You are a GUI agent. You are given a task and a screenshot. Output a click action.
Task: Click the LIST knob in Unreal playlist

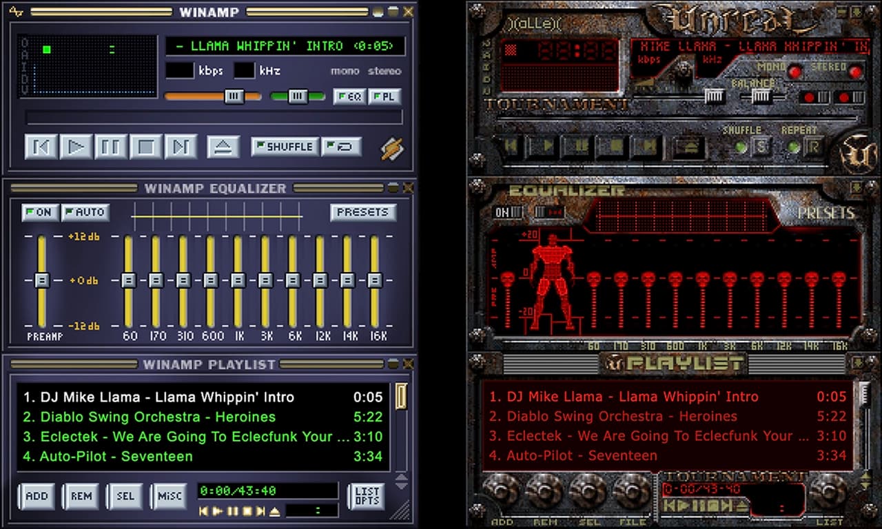point(828,491)
